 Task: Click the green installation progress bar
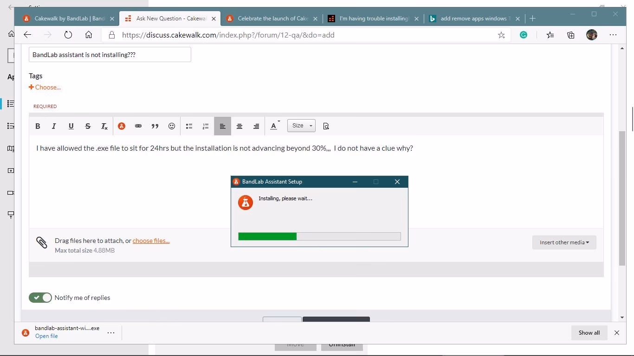[x=267, y=236]
